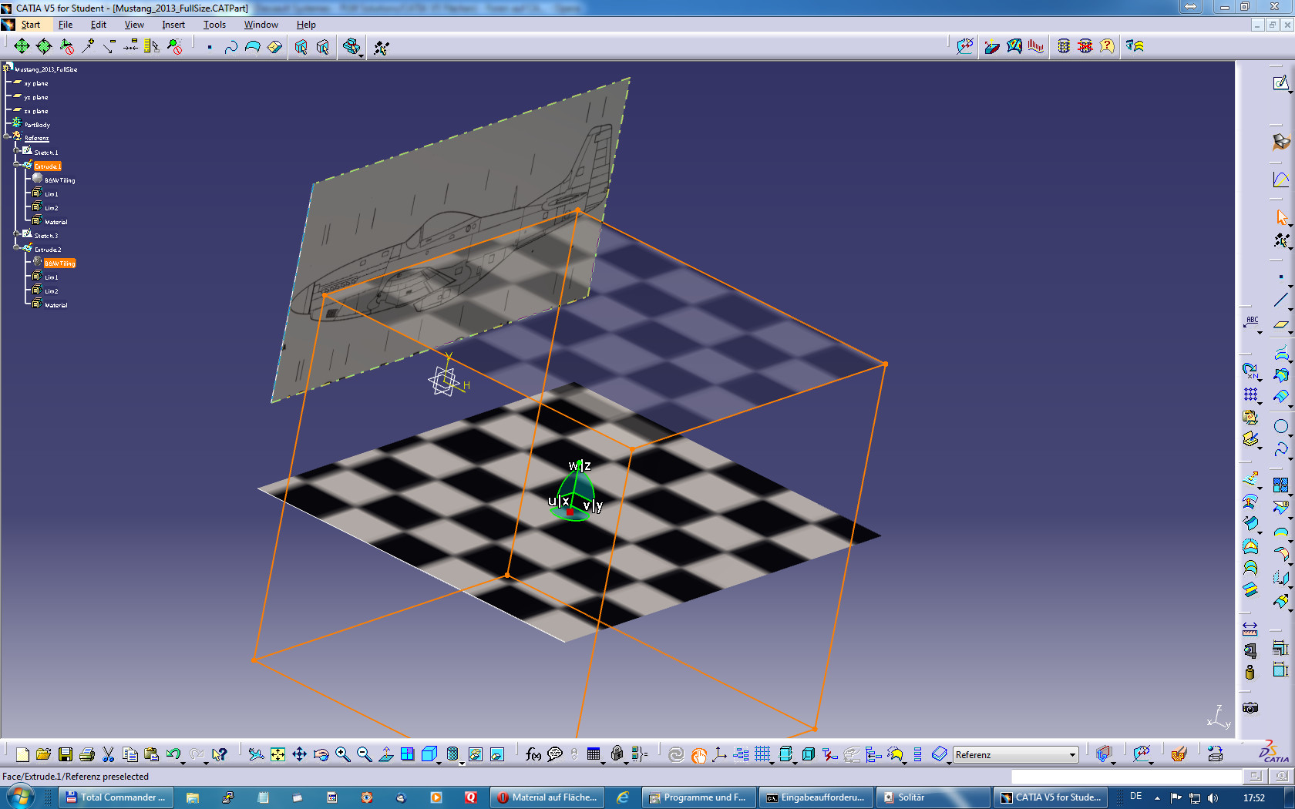Open the Help menu

[306, 25]
